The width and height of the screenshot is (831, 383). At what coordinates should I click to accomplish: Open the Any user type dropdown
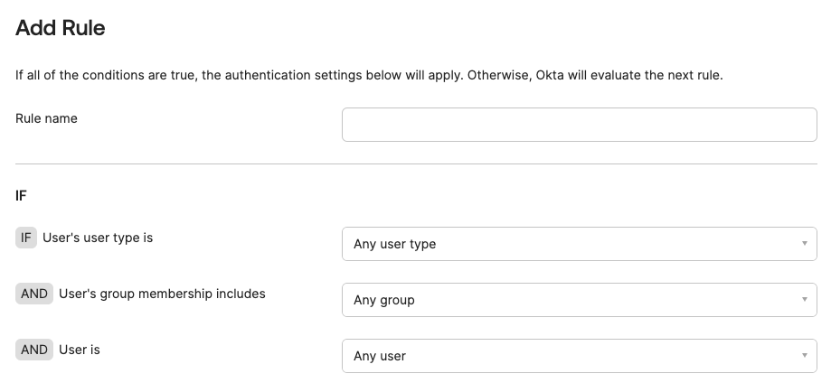point(579,244)
